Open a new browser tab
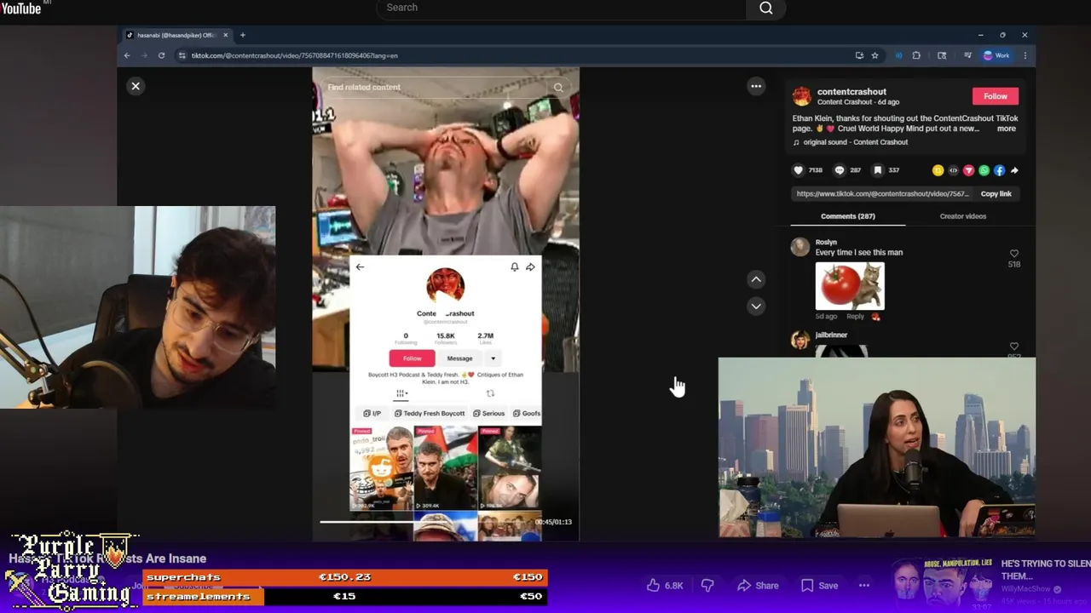 tap(243, 35)
